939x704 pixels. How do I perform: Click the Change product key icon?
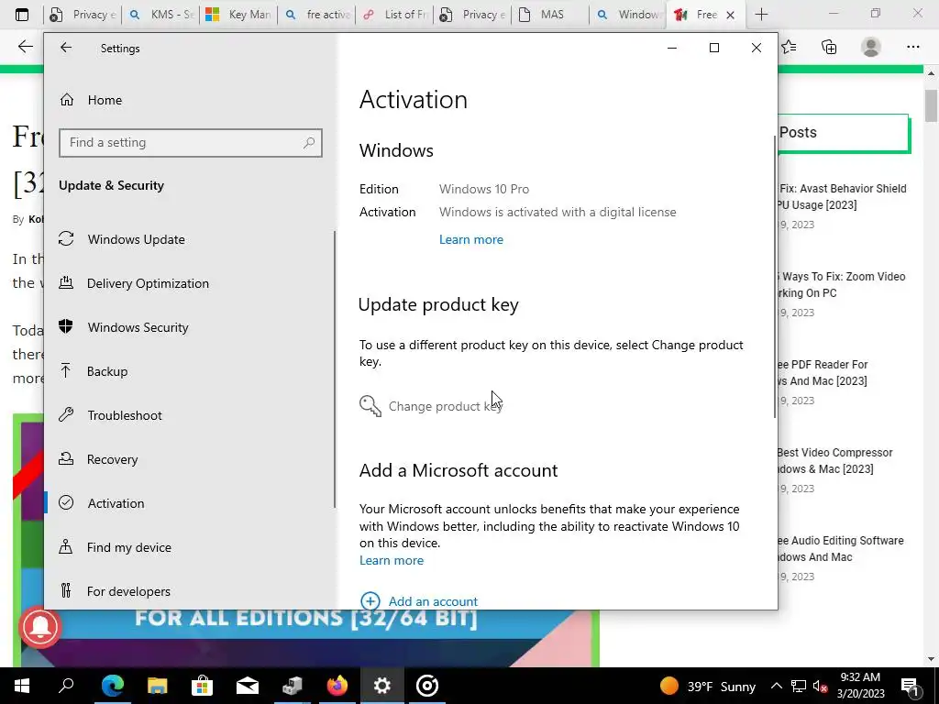pyautogui.click(x=370, y=406)
